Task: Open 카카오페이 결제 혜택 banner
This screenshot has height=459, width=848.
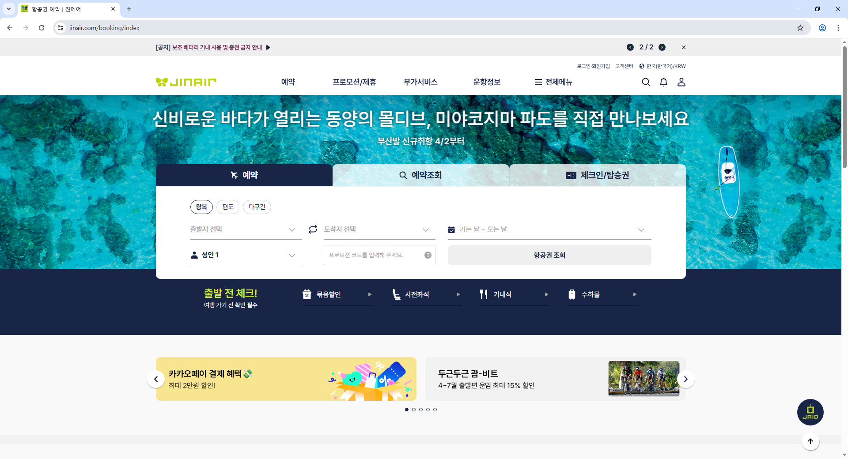Action: coord(286,379)
